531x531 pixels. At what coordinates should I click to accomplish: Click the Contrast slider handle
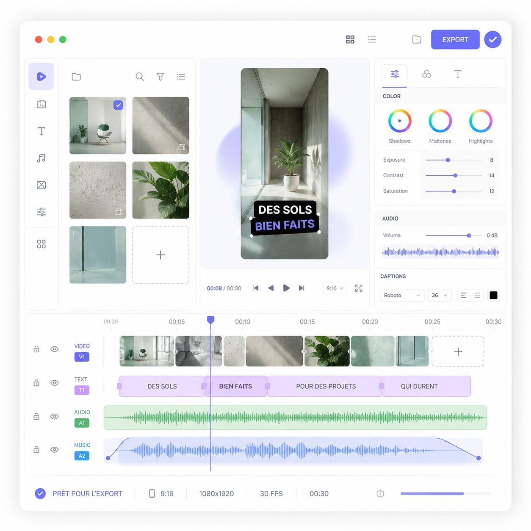[x=455, y=175]
